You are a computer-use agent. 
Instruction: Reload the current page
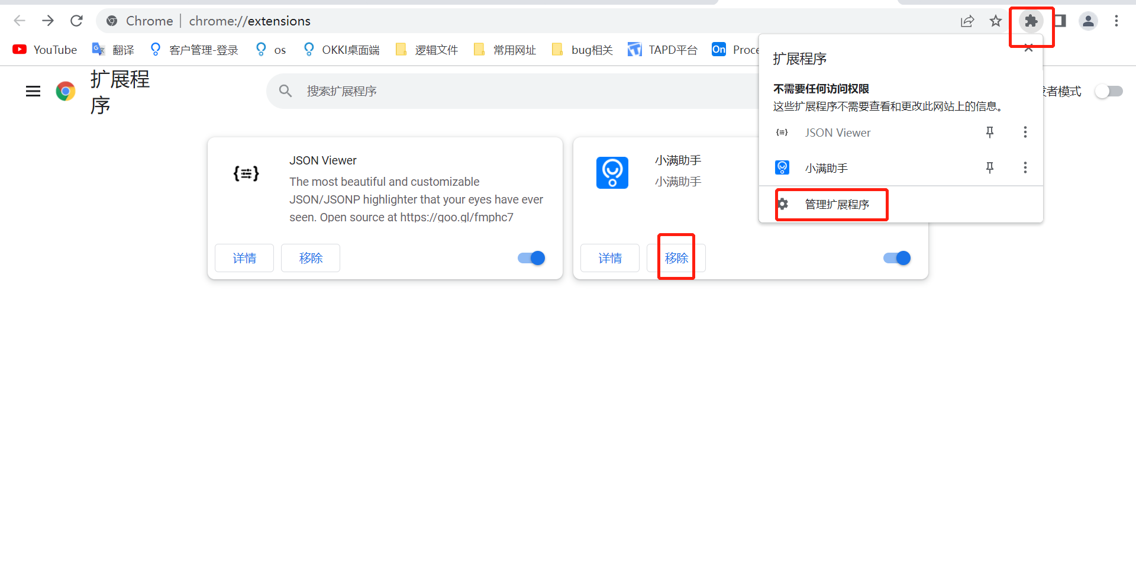[76, 21]
